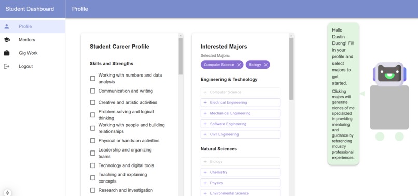The height and width of the screenshot is (196, 418).
Task: Add Mechanical Engineering major
Action: click(240, 113)
